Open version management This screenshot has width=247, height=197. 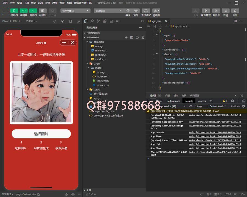[x=206, y=11]
